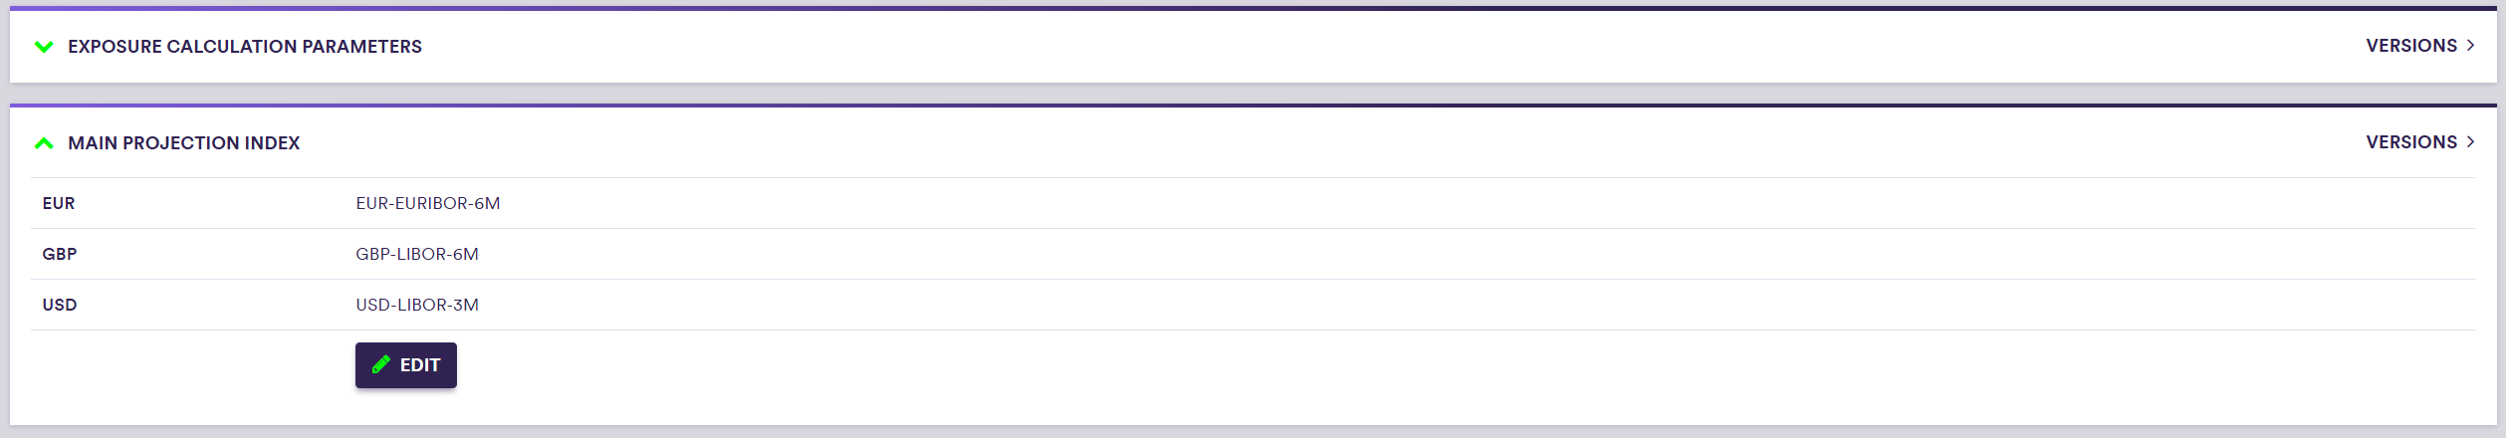Collapse the Main Projection Index green chevron

(44, 143)
